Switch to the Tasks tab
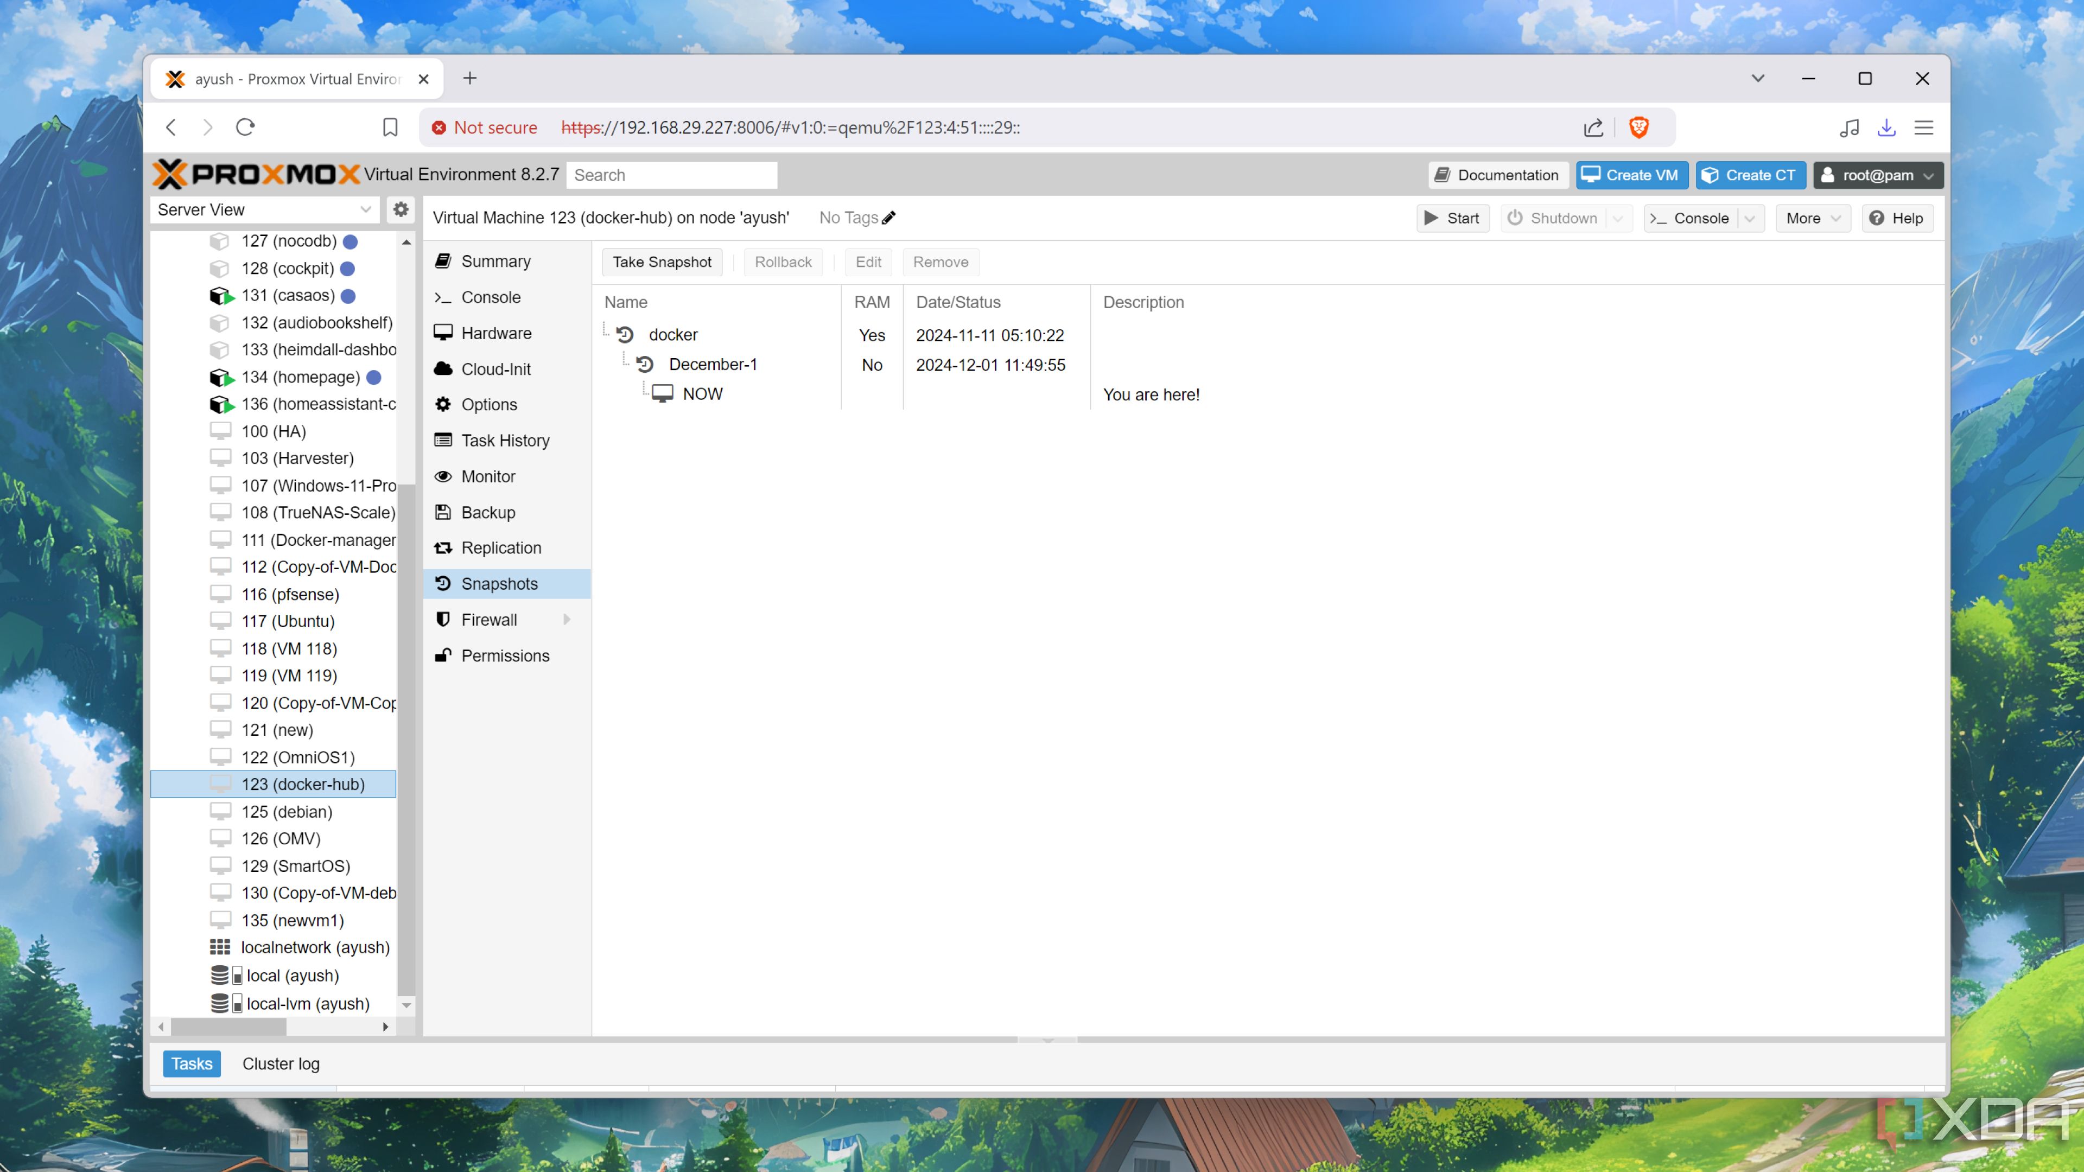The width and height of the screenshot is (2084, 1172). 191,1063
